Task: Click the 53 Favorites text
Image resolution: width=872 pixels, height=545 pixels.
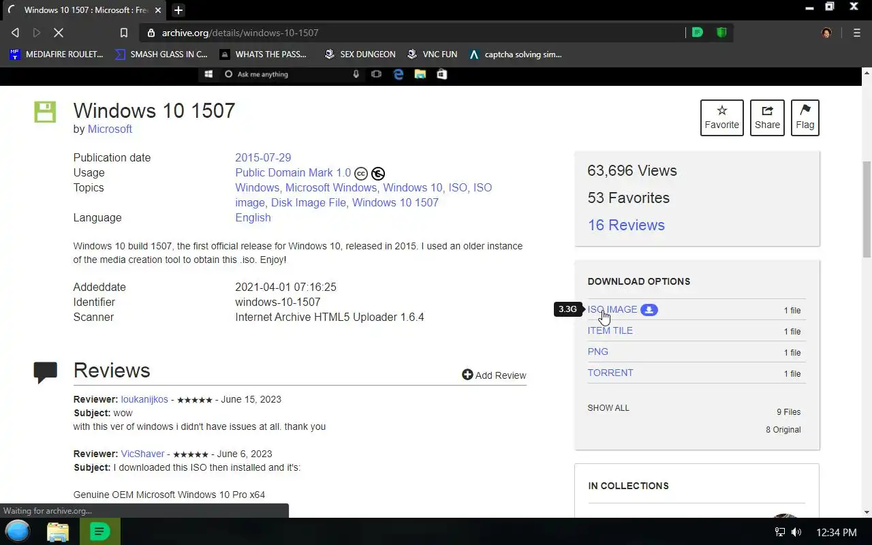Action: pyautogui.click(x=628, y=198)
